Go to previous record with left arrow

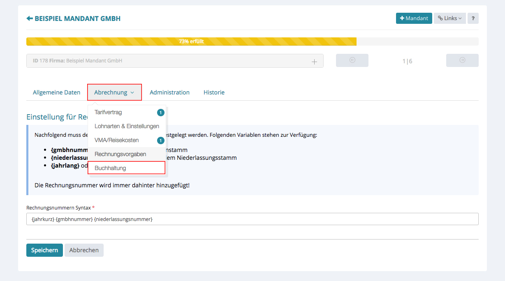click(352, 60)
